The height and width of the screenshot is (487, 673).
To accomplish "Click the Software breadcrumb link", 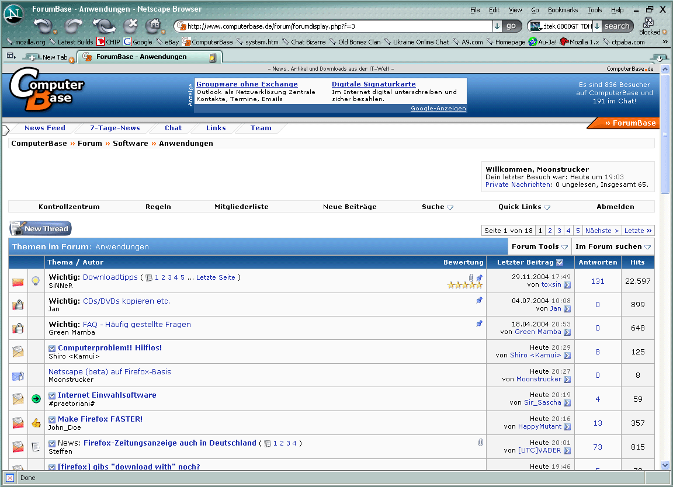I will (x=130, y=143).
